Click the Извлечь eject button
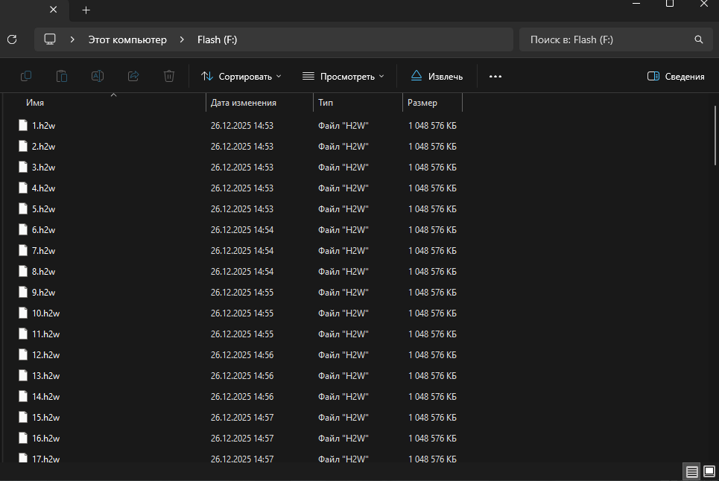The width and height of the screenshot is (719, 481). pyautogui.click(x=437, y=77)
